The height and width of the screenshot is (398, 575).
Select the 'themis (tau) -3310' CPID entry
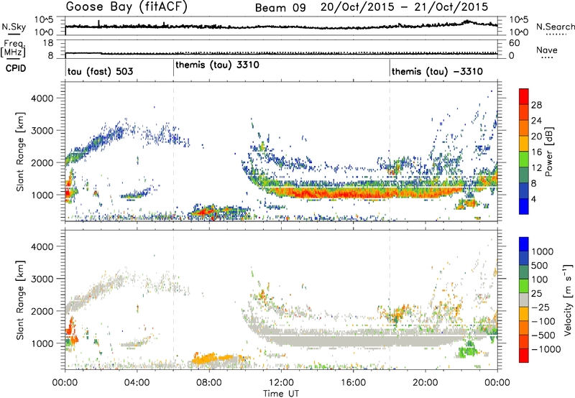pos(437,71)
